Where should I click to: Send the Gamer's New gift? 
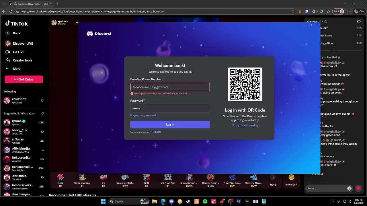[x=253, y=180]
